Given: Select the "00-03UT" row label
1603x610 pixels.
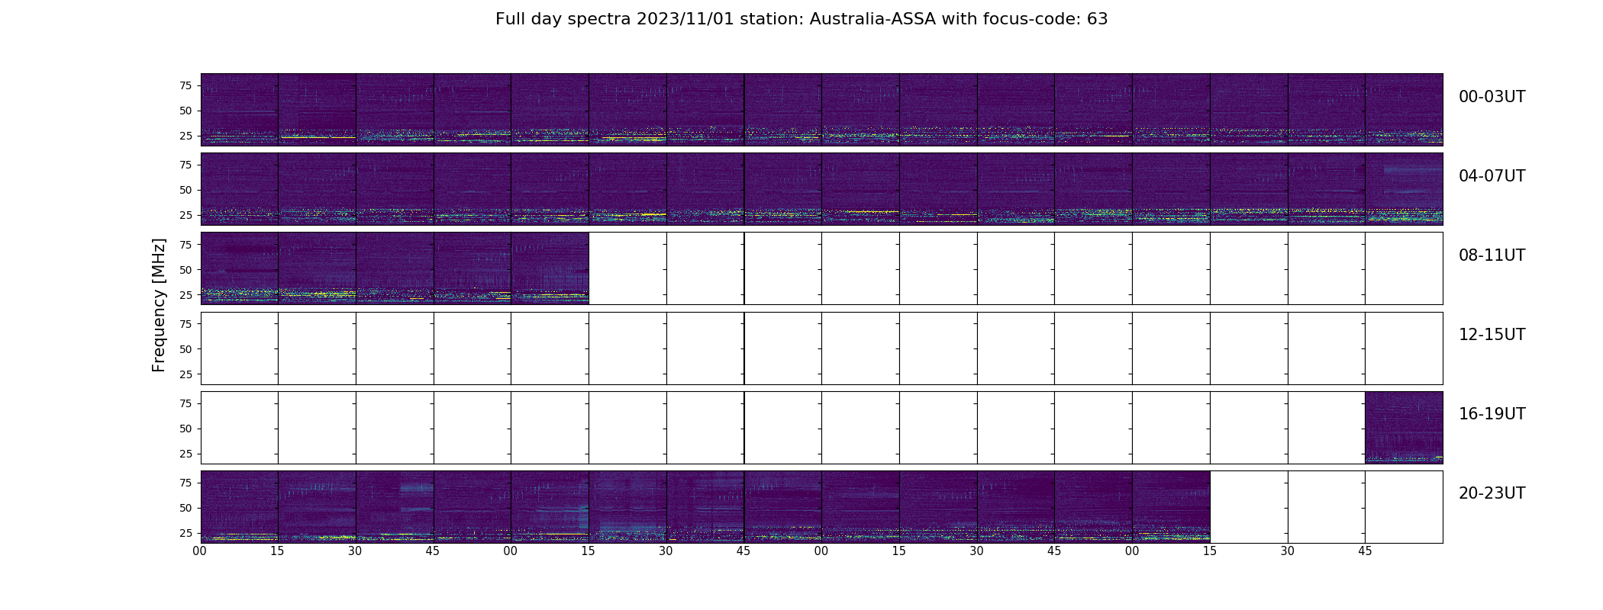Looking at the screenshot, I should pyautogui.click(x=1492, y=97).
